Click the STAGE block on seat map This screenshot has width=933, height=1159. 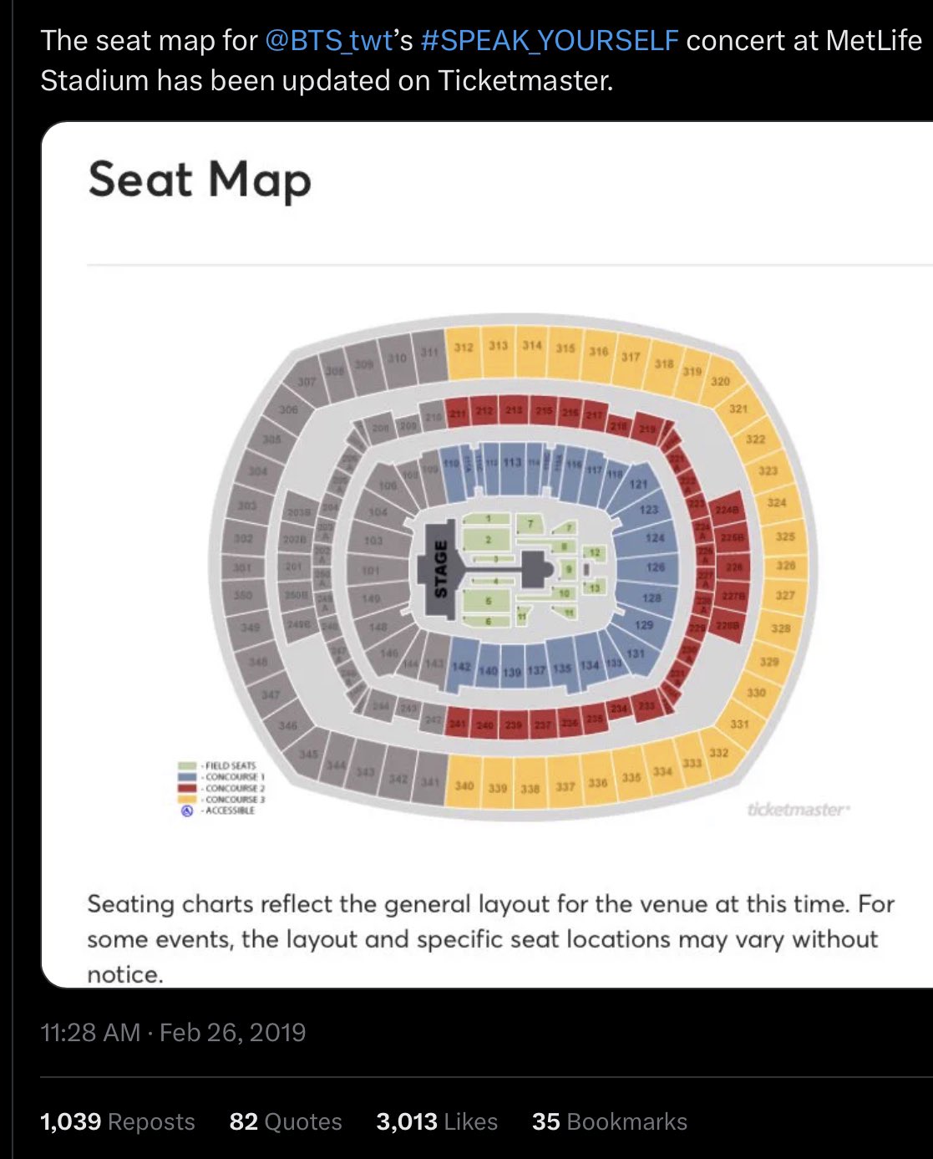[439, 570]
